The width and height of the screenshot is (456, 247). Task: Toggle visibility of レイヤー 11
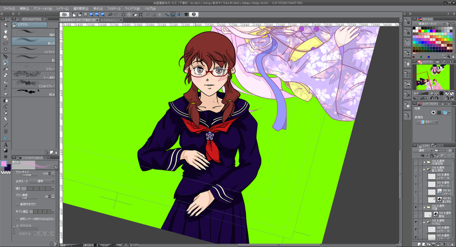tap(415, 184)
